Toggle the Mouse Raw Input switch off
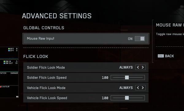The width and height of the screenshot is (184, 111). [x=140, y=39]
